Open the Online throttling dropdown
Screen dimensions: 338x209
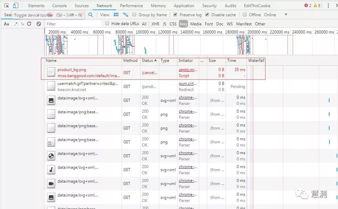tap(276, 15)
